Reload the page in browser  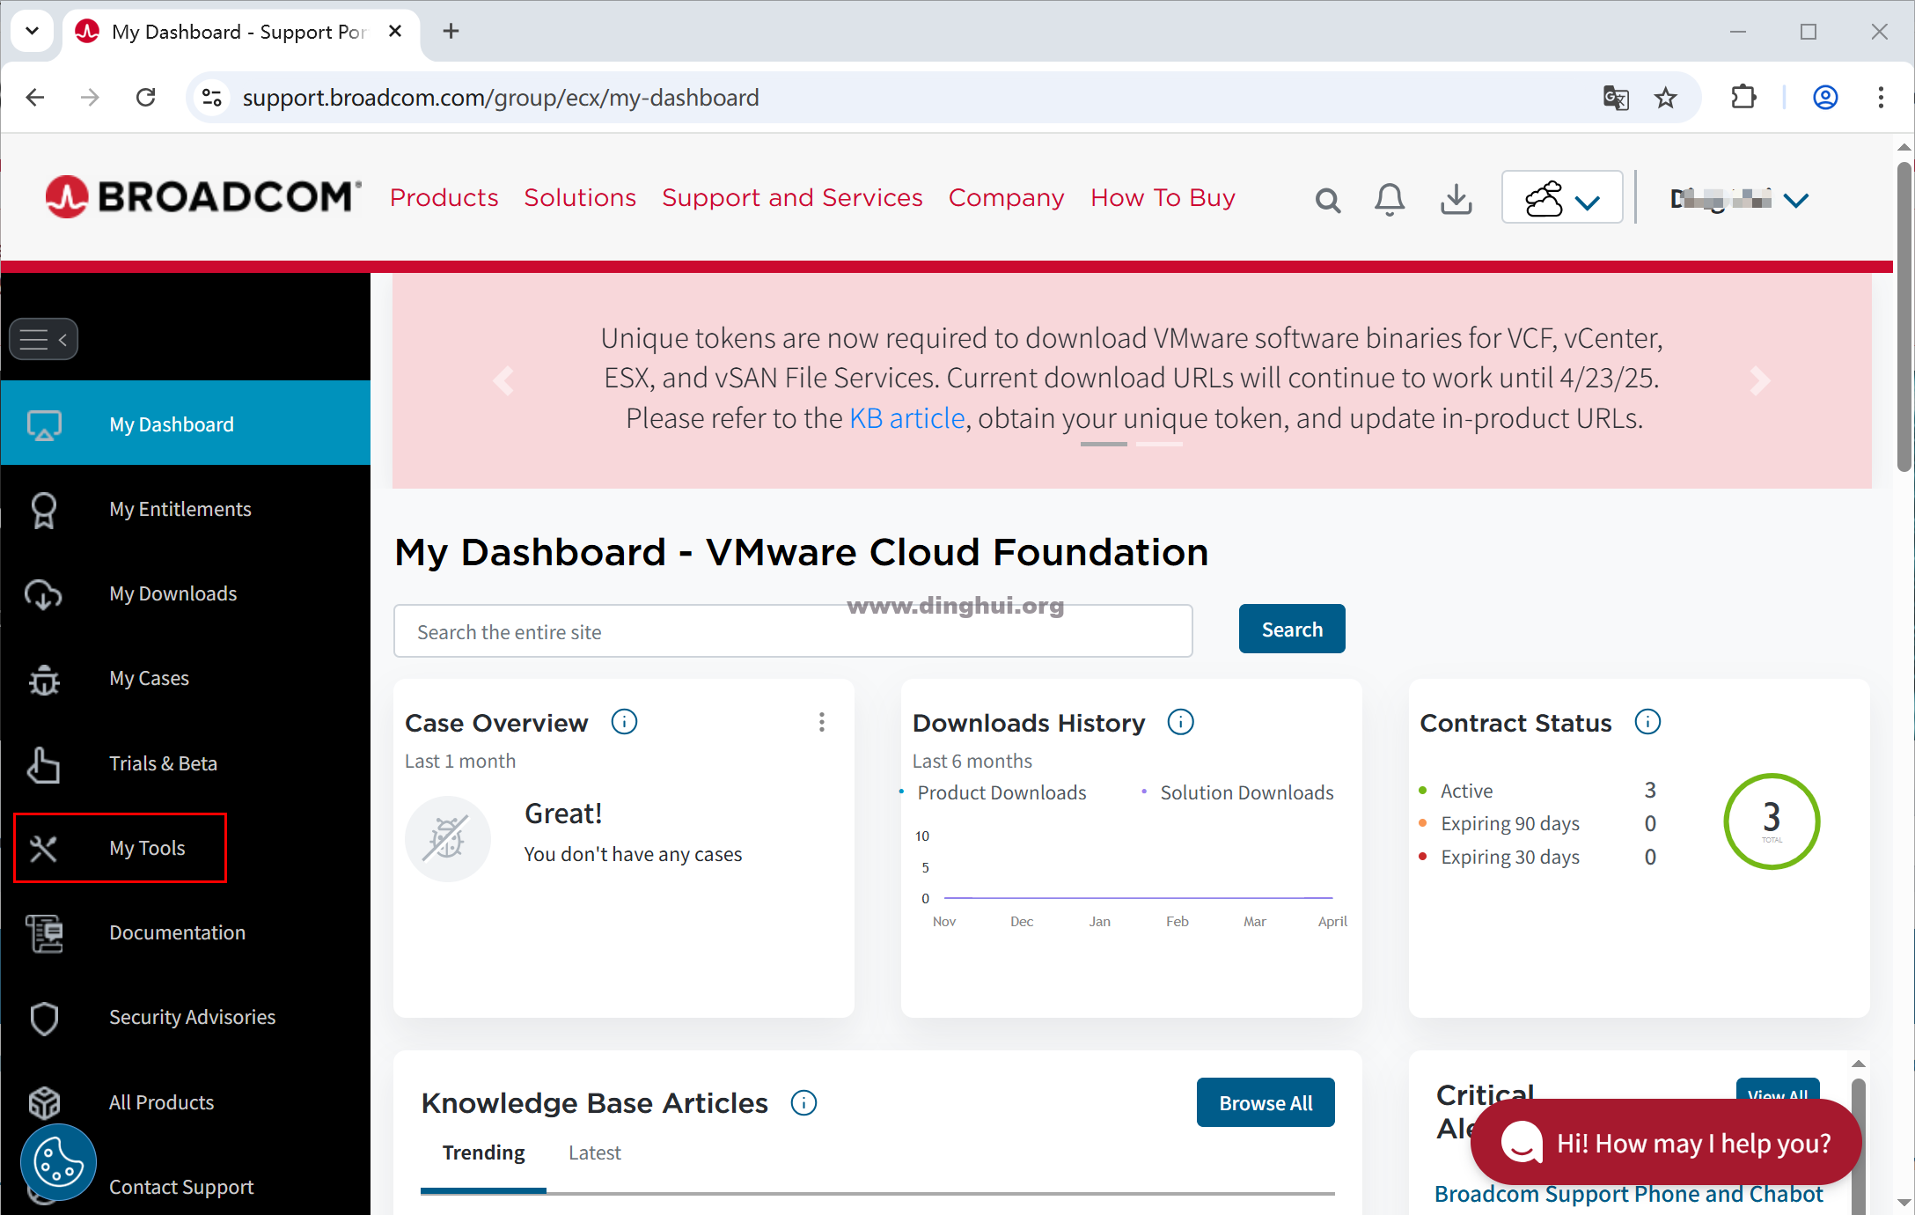(x=146, y=97)
